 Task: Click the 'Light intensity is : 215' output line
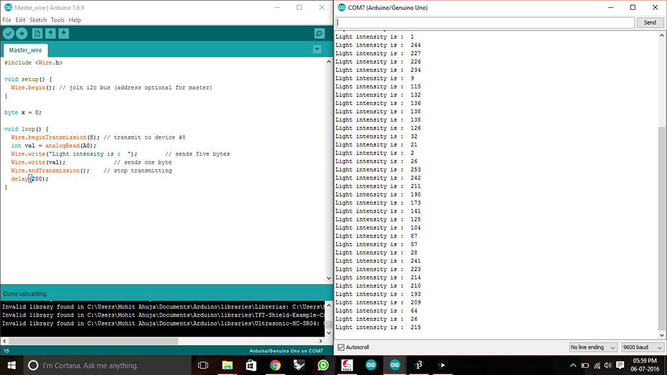point(378,327)
